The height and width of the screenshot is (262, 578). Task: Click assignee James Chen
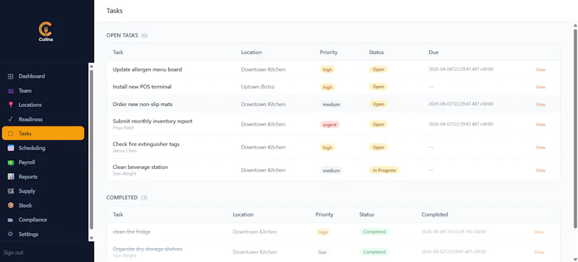tap(124, 151)
